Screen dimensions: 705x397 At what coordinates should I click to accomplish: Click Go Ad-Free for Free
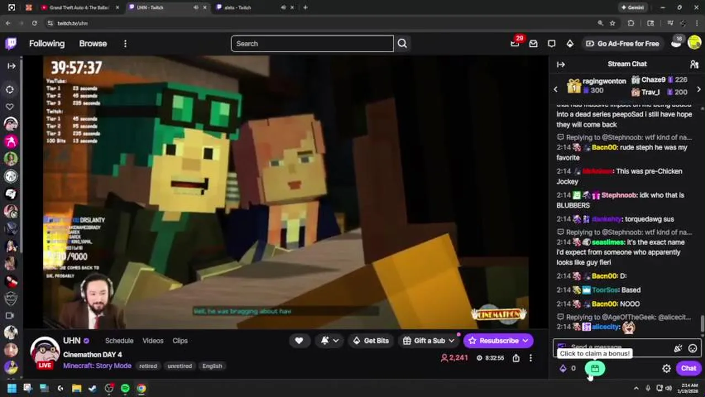coord(622,44)
